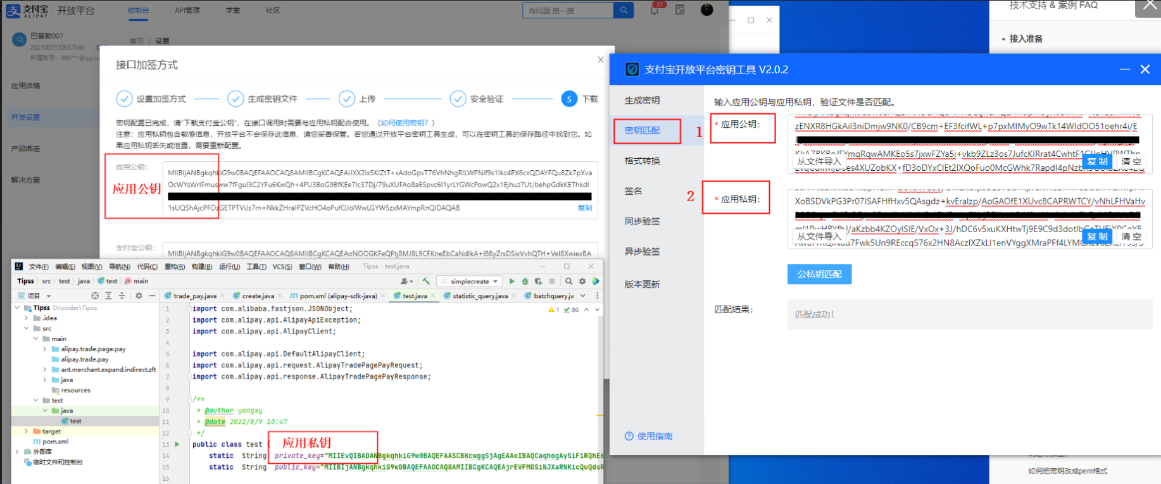Click the user avatar in Alipay header
Viewport: 1161px width, 484px height.
pyautogui.click(x=707, y=9)
